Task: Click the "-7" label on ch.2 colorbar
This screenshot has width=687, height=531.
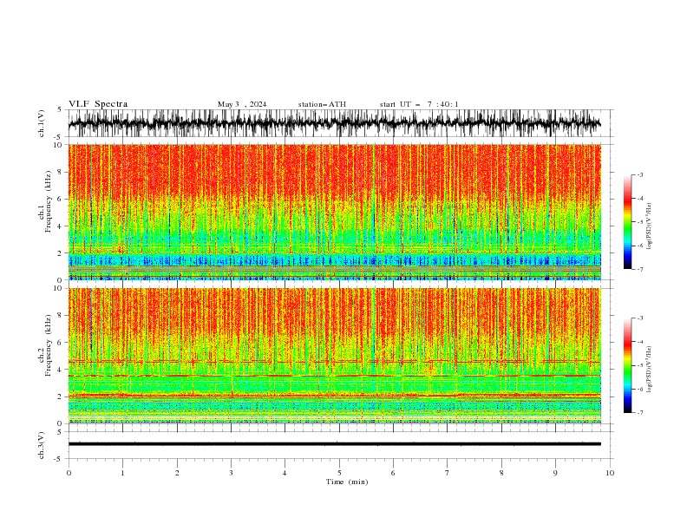Action: point(640,413)
